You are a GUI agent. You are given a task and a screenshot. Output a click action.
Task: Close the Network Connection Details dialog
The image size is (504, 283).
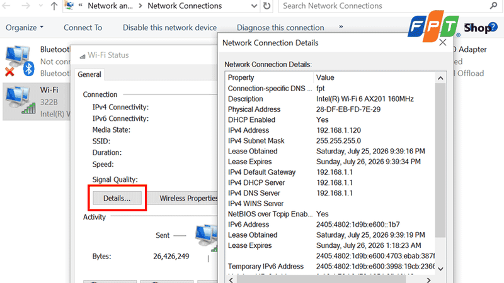pos(443,42)
